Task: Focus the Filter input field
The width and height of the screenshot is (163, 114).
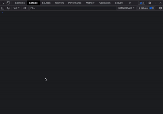Action: coord(73,8)
